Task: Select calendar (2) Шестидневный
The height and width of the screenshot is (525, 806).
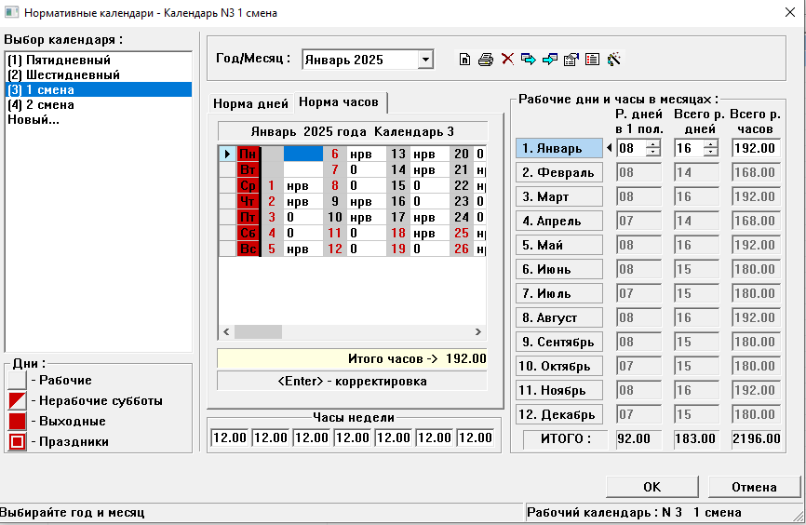Action: coord(98,74)
